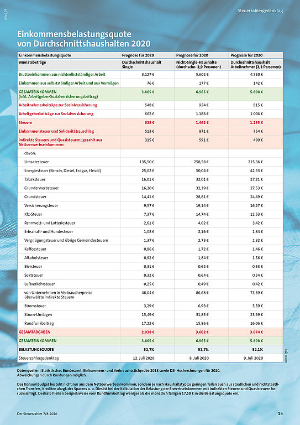
Task: Click the row label 'Arbeitgeberbeiträge zur Sozialversicherung'
Action: [56, 114]
